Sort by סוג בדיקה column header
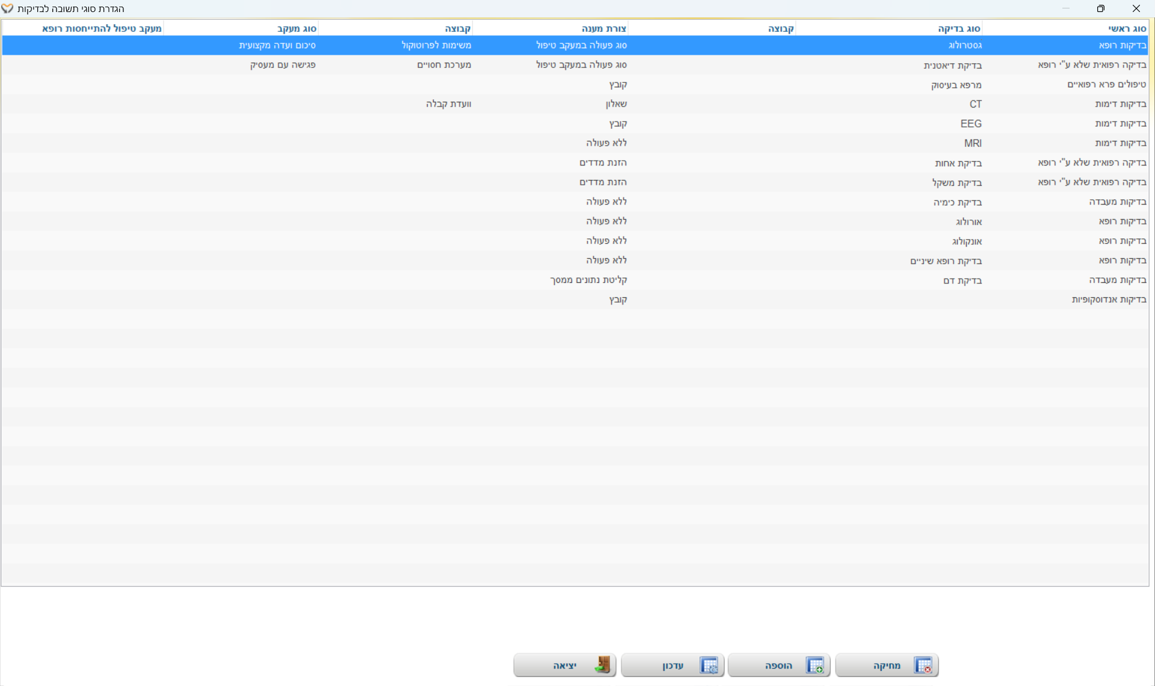The image size is (1155, 686). point(959,28)
